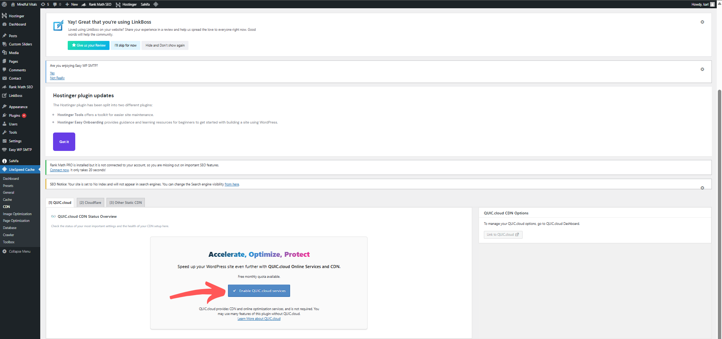Click the Hostinger sidebar icon

click(x=5, y=16)
